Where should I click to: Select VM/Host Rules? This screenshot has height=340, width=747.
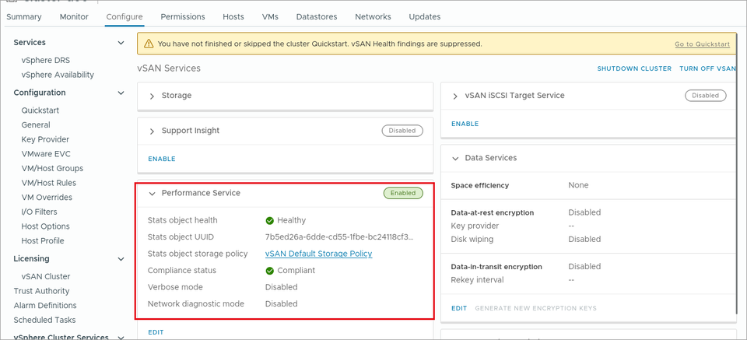click(48, 183)
